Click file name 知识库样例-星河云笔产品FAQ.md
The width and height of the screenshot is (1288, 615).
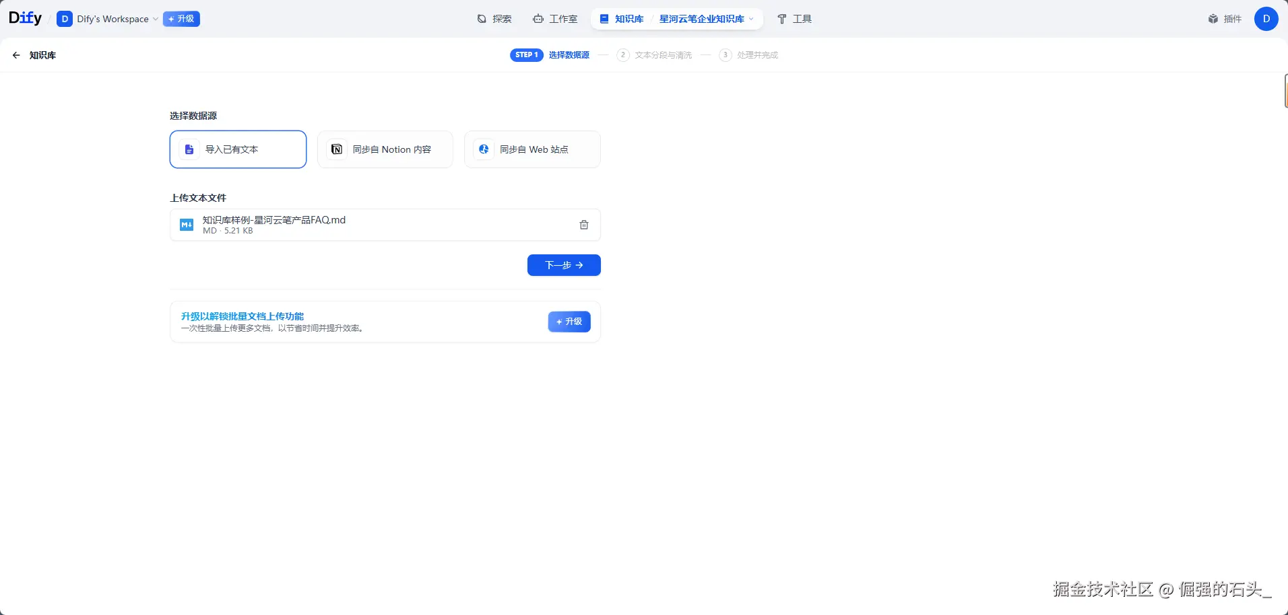pyautogui.click(x=274, y=220)
